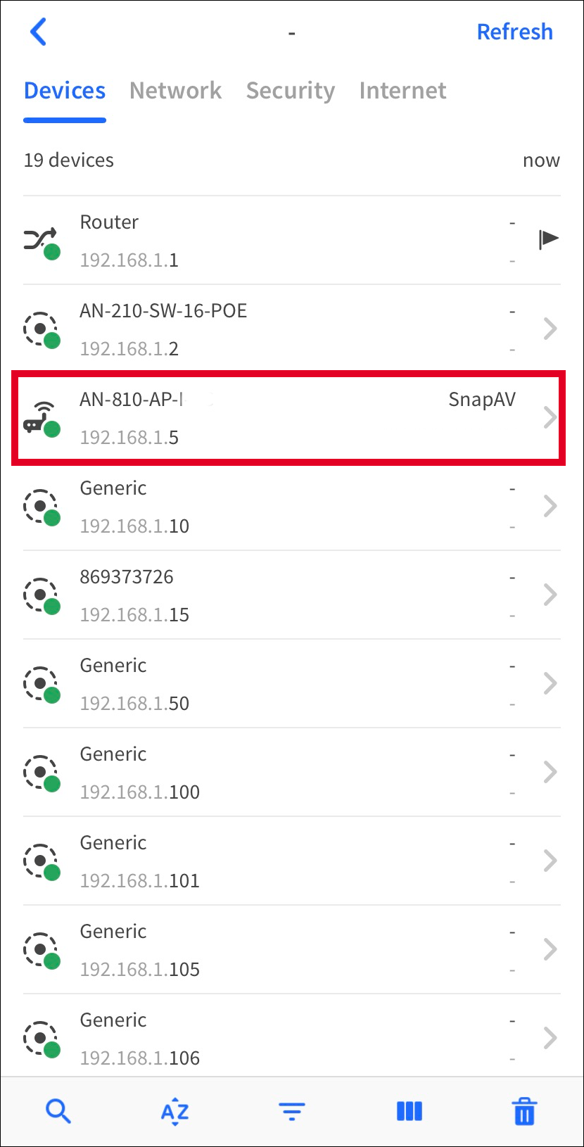584x1147 pixels.
Task: Switch to the Network tab
Action: pyautogui.click(x=175, y=91)
